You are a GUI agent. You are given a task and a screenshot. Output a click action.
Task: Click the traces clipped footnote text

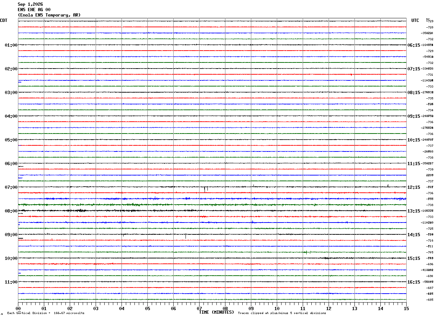click(x=282, y=313)
